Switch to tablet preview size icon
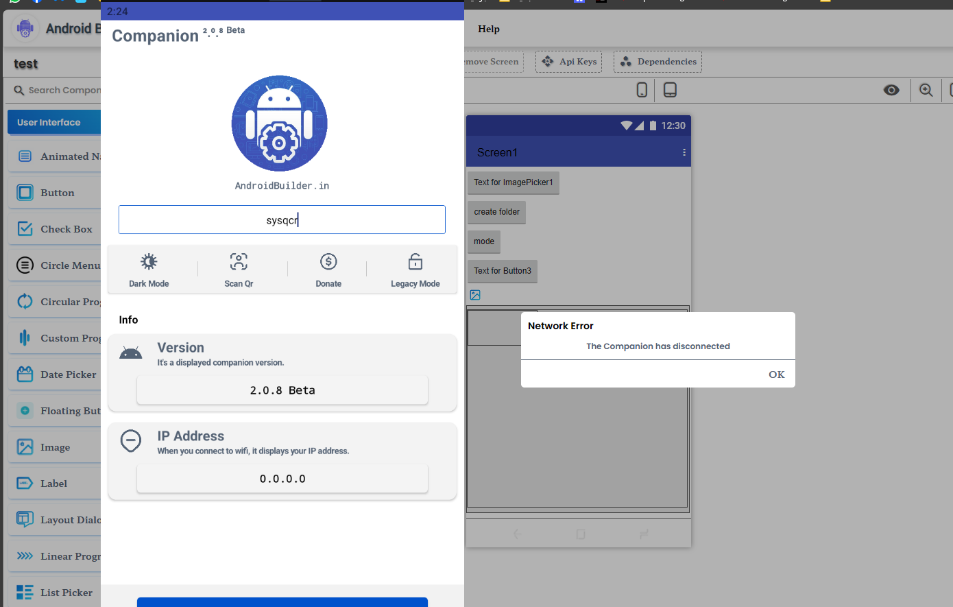The height and width of the screenshot is (607, 953). (671, 90)
